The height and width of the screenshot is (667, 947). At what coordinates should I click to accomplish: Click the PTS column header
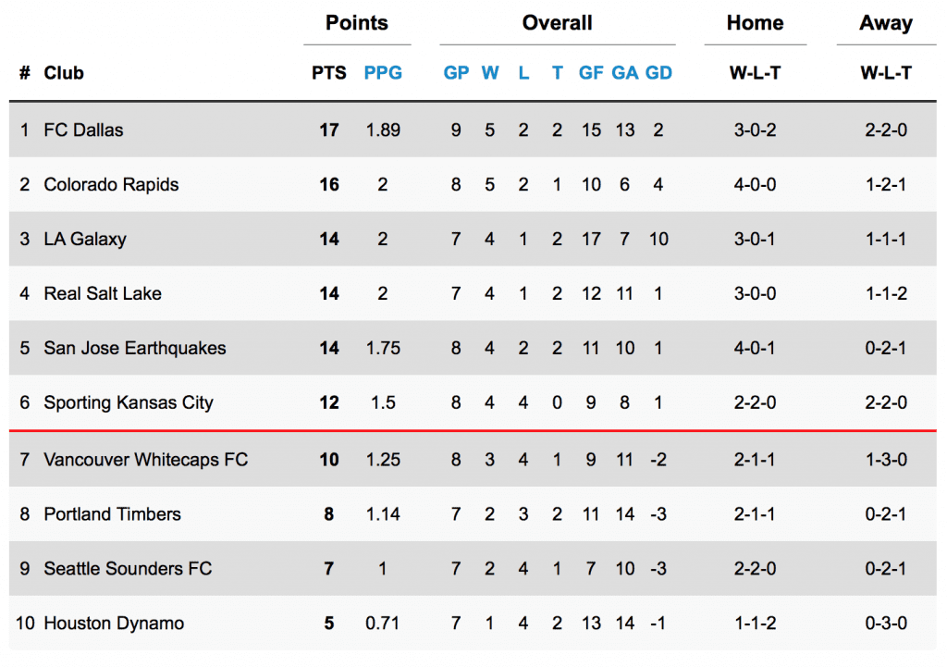click(x=328, y=73)
